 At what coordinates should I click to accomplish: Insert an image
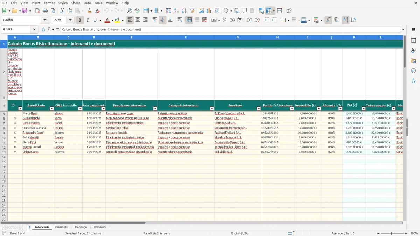click(x=202, y=11)
